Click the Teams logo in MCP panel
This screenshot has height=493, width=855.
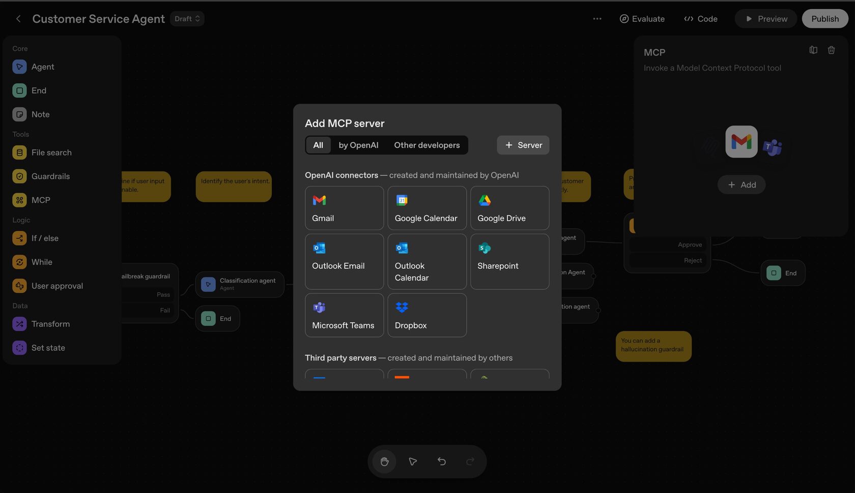773,147
